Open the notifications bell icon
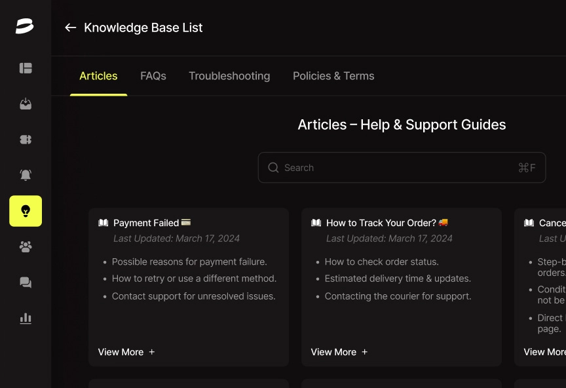Image resolution: width=566 pixels, height=388 pixels. pos(26,175)
